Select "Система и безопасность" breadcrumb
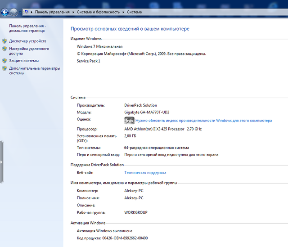288x247 pixels. point(98,12)
